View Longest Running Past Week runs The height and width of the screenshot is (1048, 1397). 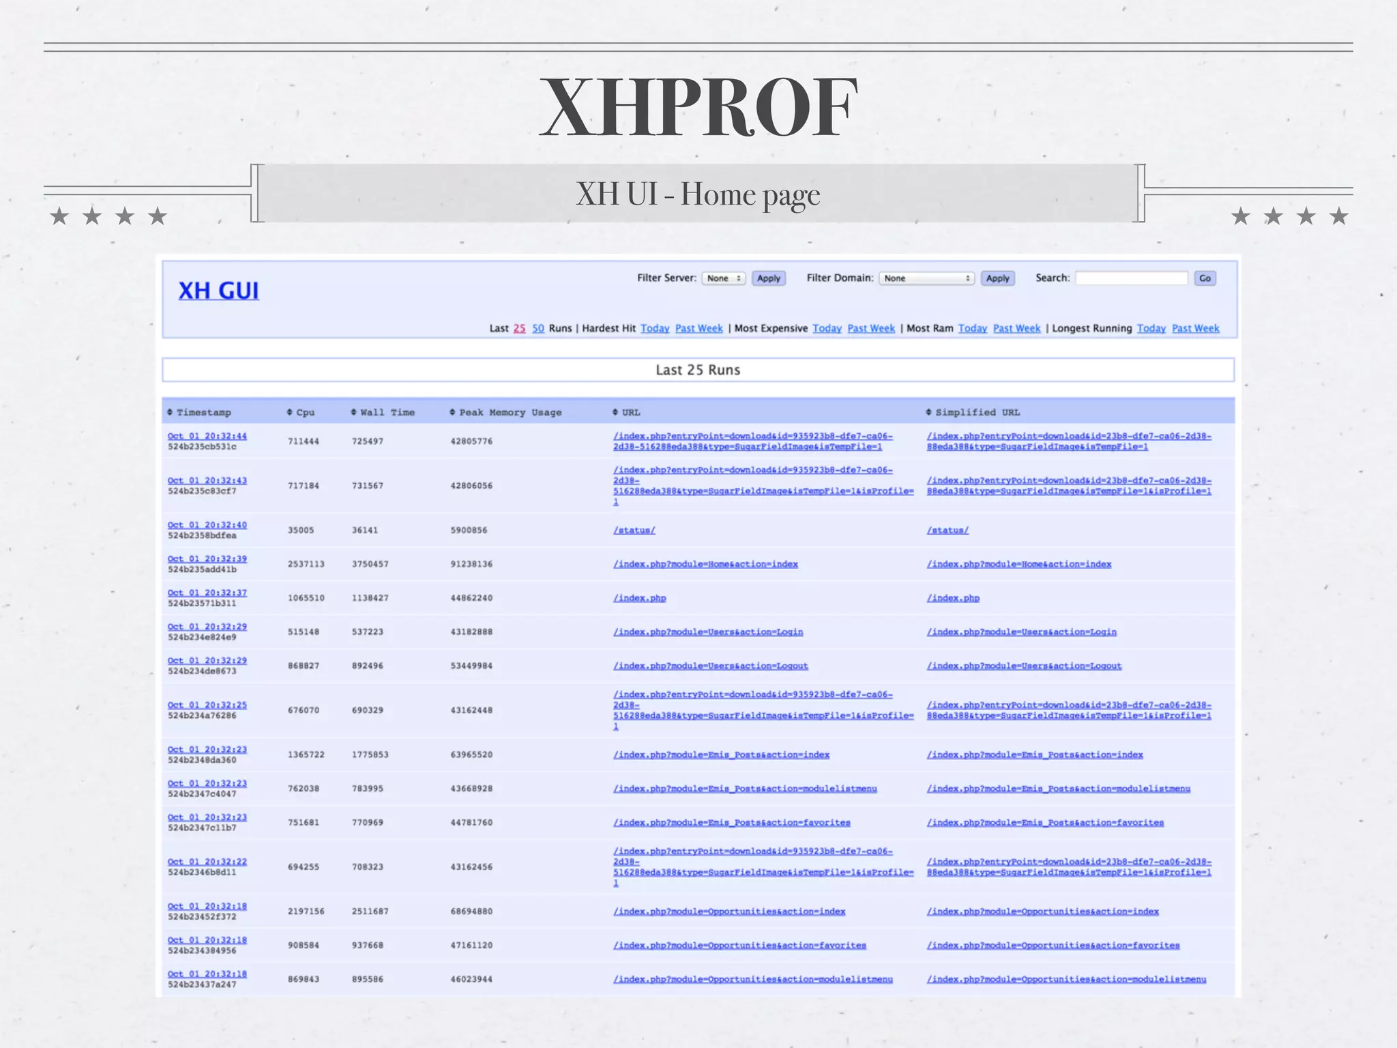click(x=1195, y=328)
